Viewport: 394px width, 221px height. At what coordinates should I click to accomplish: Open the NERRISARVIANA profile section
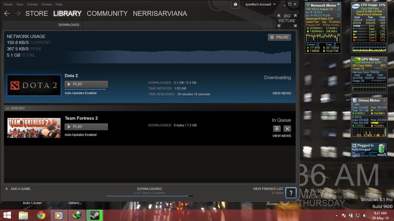coord(160,14)
